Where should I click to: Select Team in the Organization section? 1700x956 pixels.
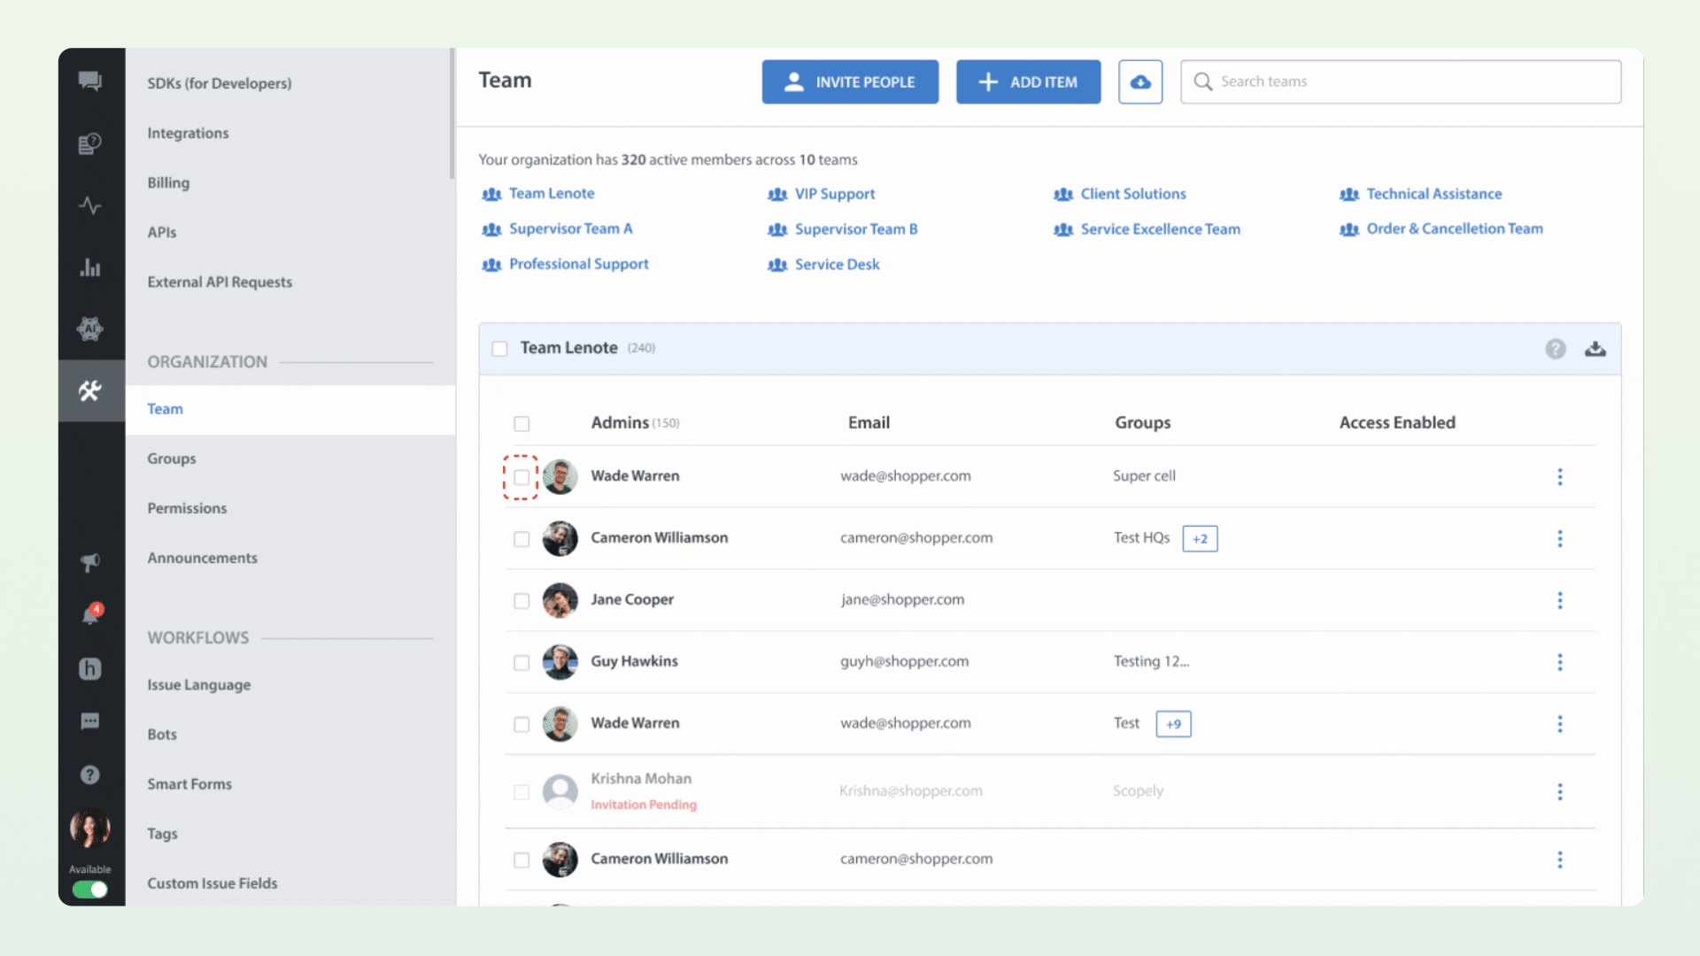[166, 408]
